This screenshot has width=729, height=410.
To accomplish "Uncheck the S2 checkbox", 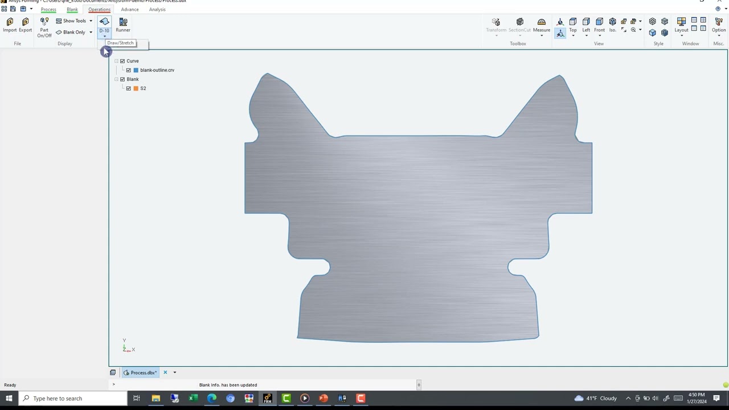I will pos(129,88).
